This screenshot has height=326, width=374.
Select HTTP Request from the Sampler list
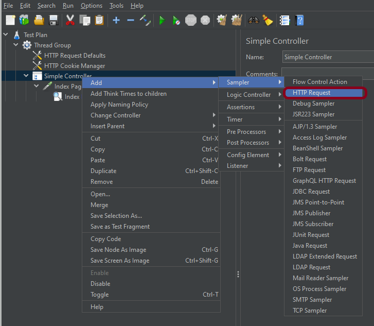tap(312, 93)
